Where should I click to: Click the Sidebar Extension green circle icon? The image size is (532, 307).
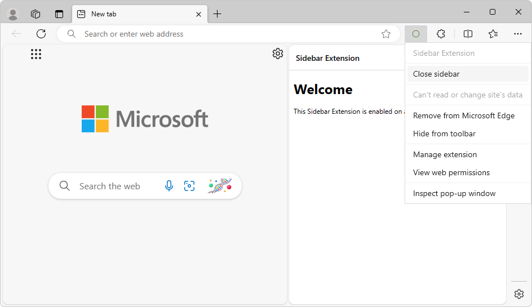coord(416,34)
